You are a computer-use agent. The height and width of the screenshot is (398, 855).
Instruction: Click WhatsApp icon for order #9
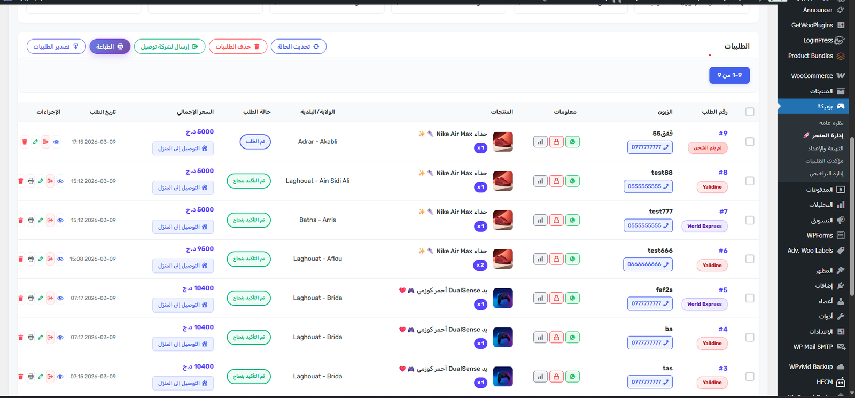pos(572,142)
